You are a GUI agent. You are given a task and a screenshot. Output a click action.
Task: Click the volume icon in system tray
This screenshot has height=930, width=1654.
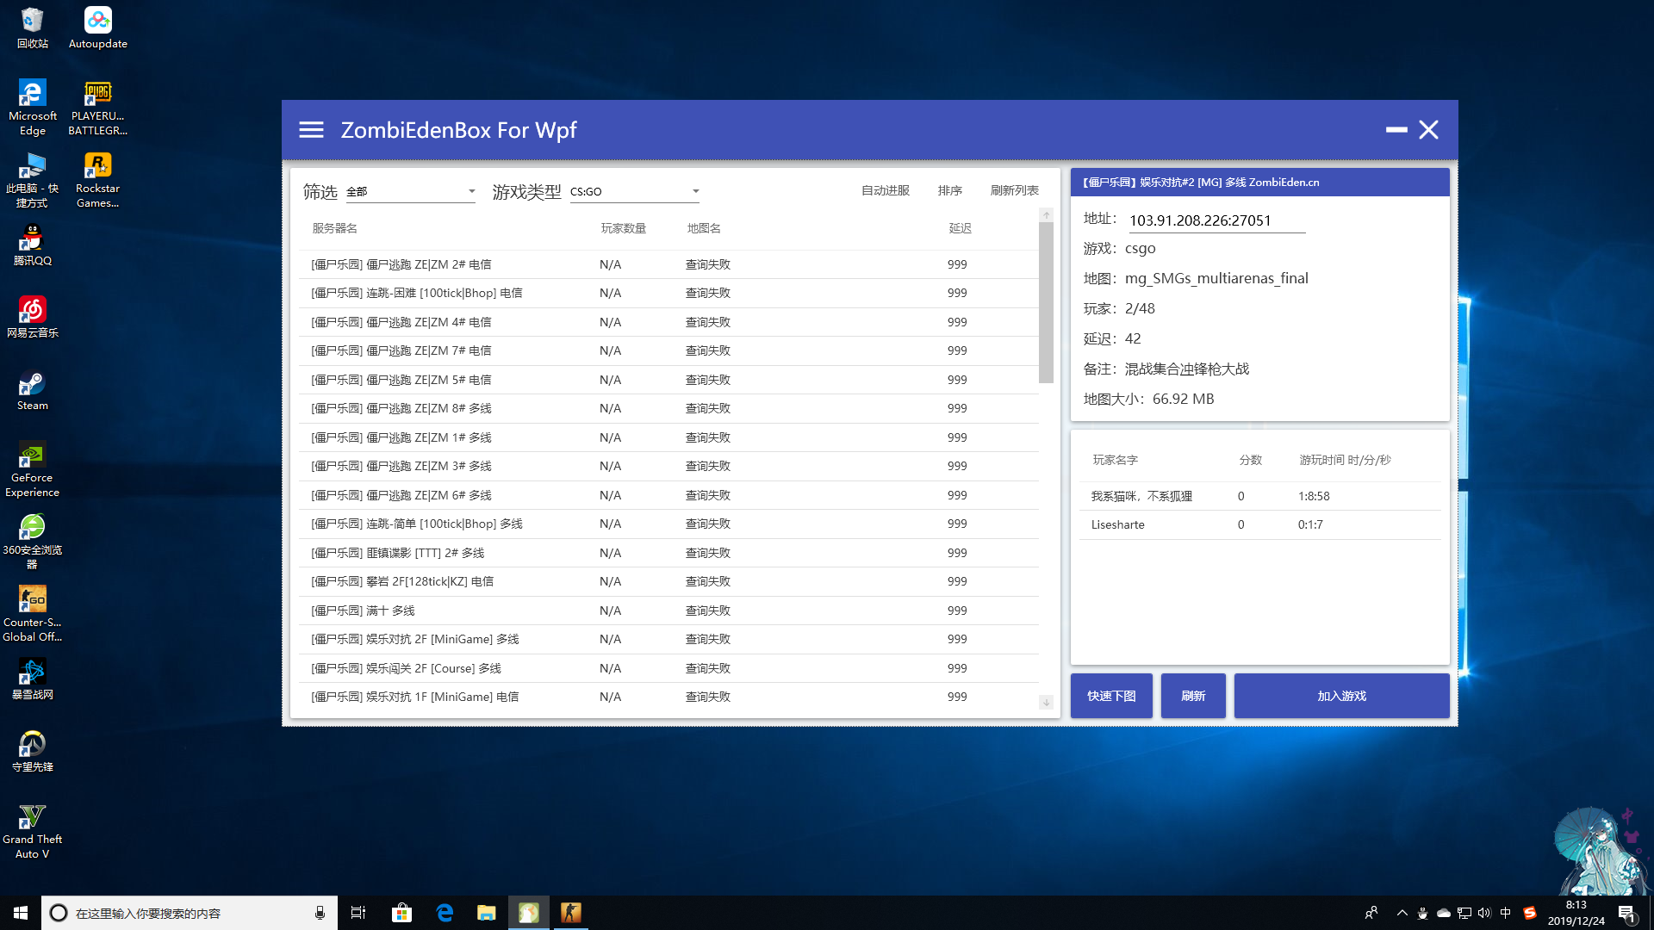coord(1484,913)
